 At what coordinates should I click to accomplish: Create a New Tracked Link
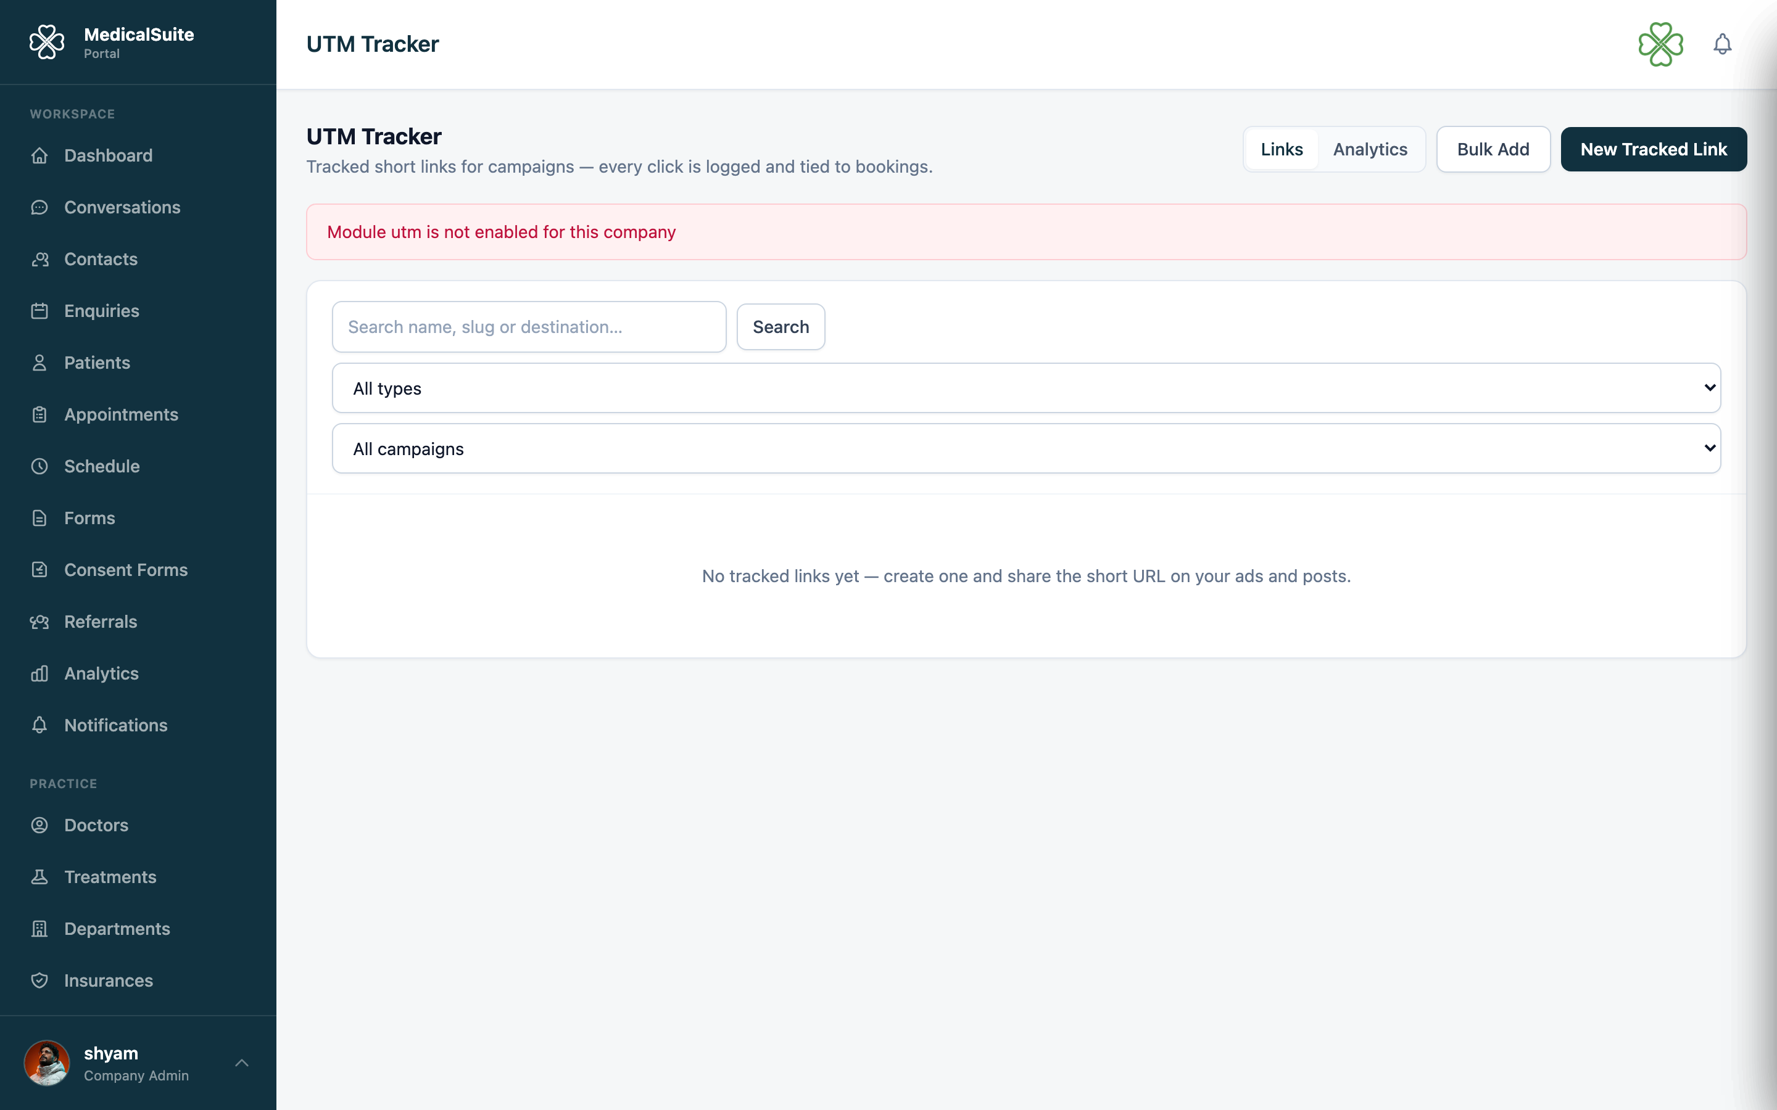[1654, 150]
